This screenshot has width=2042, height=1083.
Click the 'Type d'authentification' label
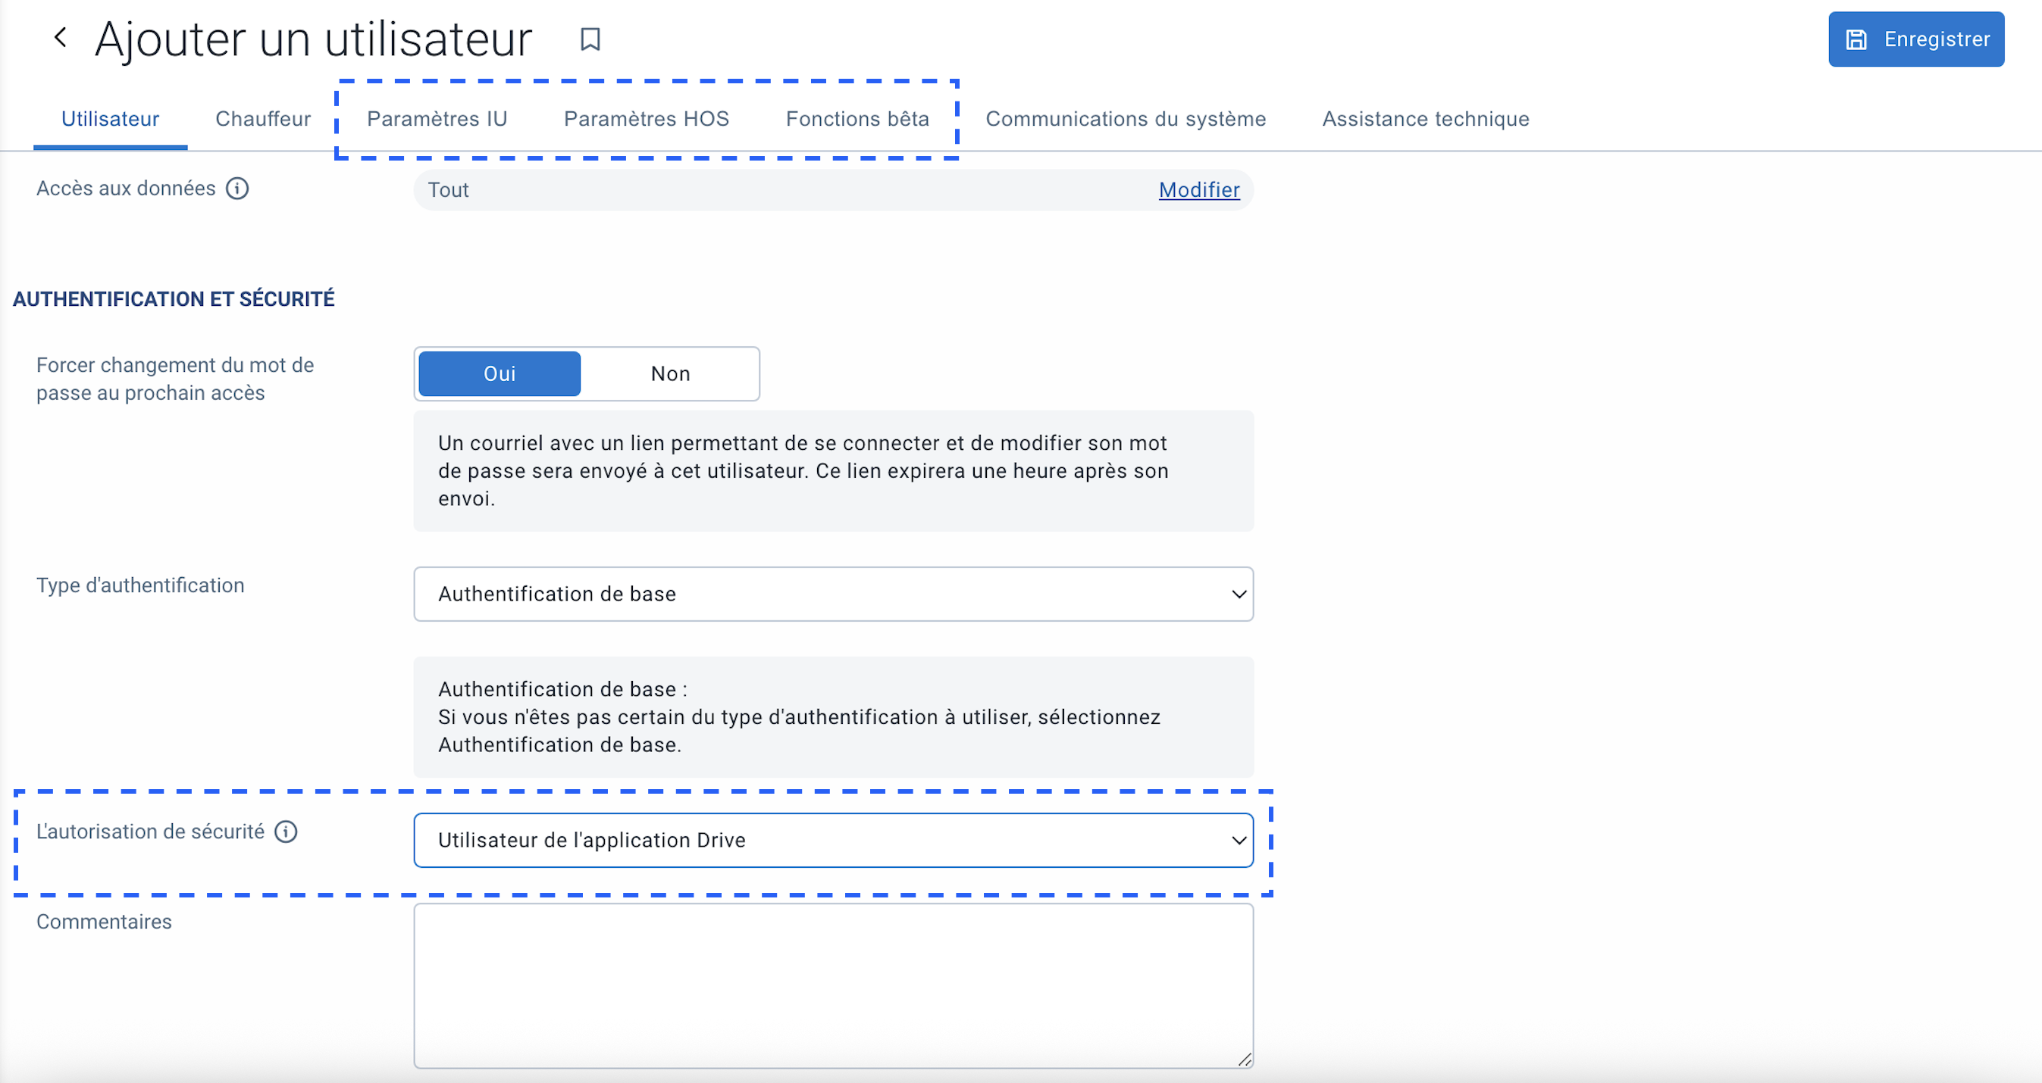[x=140, y=585]
